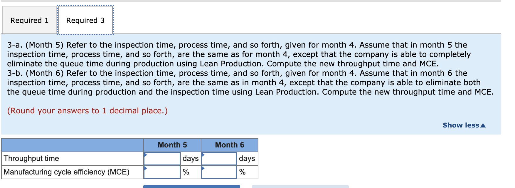Click the flag icon in Month 6 throughput field
The width and height of the screenshot is (515, 188).
(x=203, y=155)
